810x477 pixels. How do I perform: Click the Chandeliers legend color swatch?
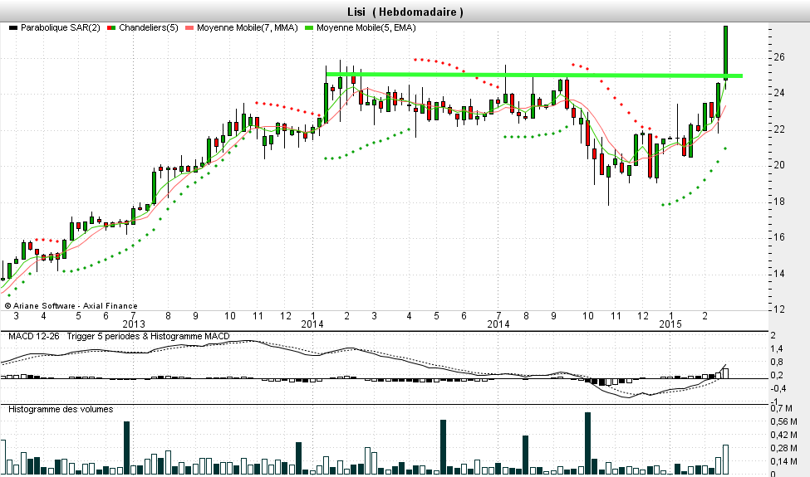[x=111, y=28]
